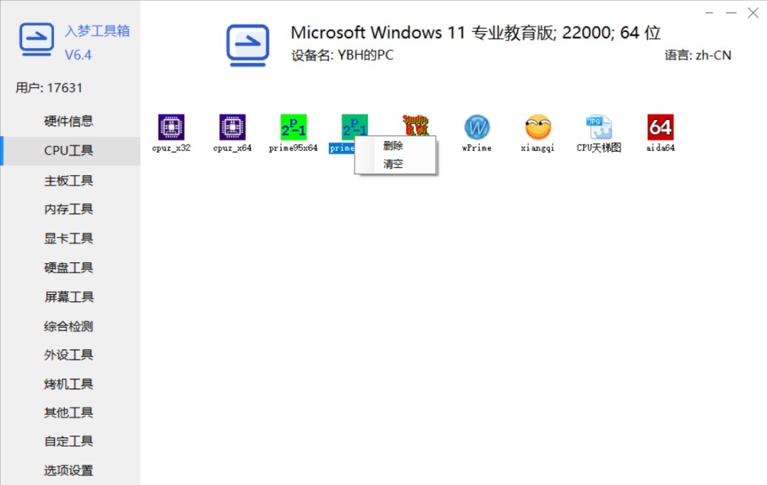The width and height of the screenshot is (767, 485).
Task: Click the 入梦工具箱 logo in sidebar
Action: (x=37, y=39)
